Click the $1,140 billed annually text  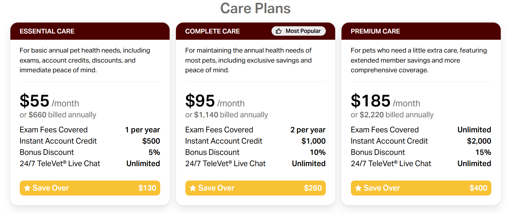click(227, 115)
